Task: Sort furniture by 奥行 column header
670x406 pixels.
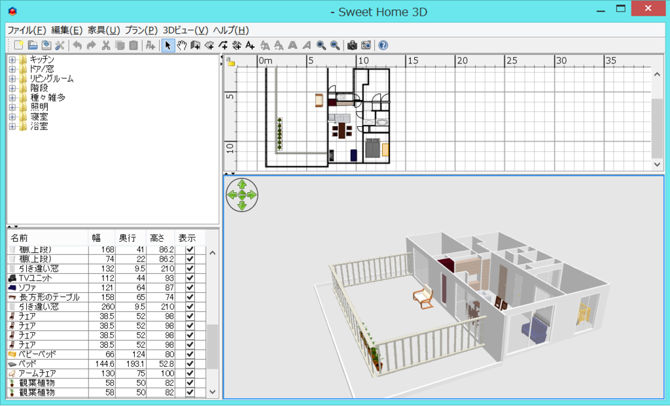Action: click(x=130, y=238)
